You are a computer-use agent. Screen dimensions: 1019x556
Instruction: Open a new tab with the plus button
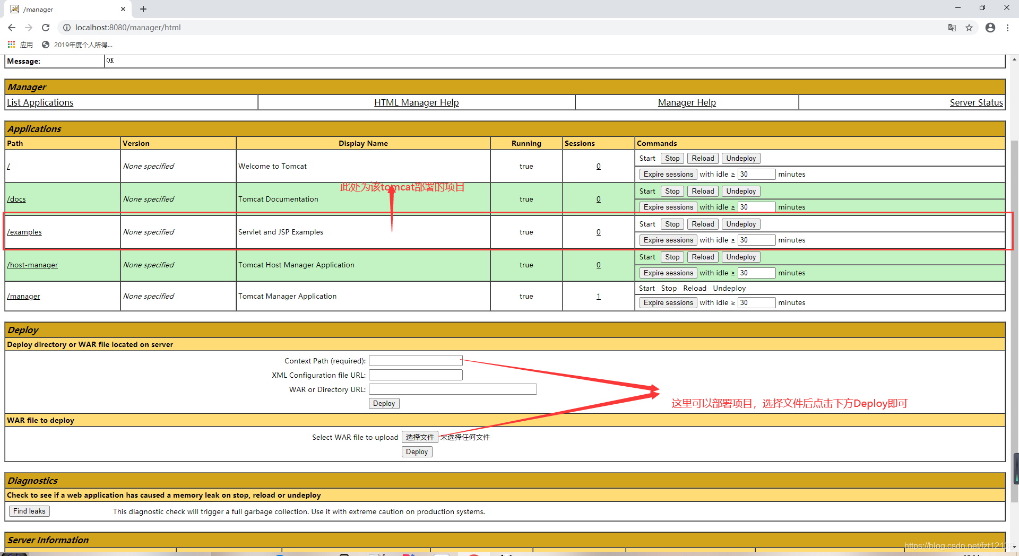pyautogui.click(x=143, y=9)
